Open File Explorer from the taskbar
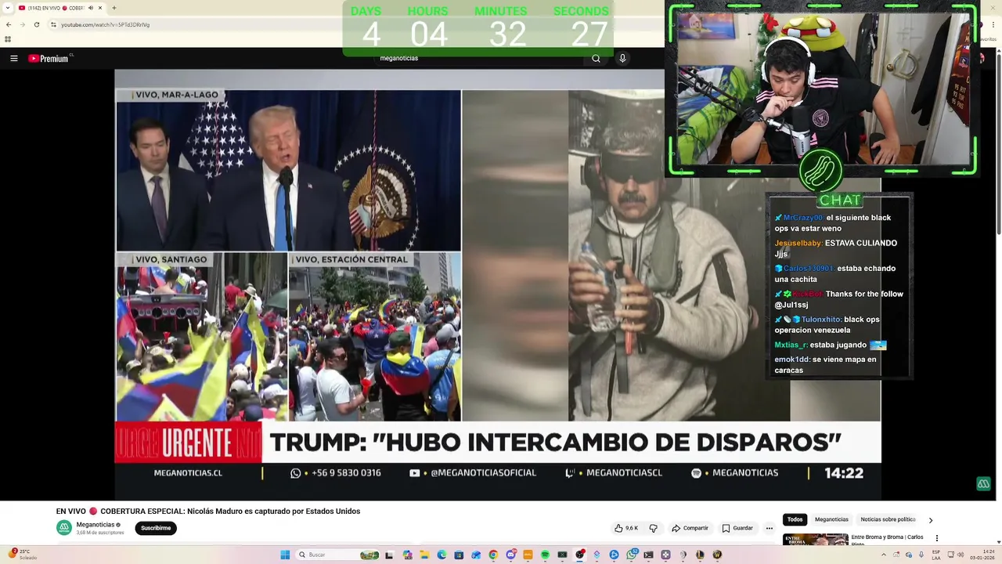This screenshot has height=564, width=1002. click(425, 555)
